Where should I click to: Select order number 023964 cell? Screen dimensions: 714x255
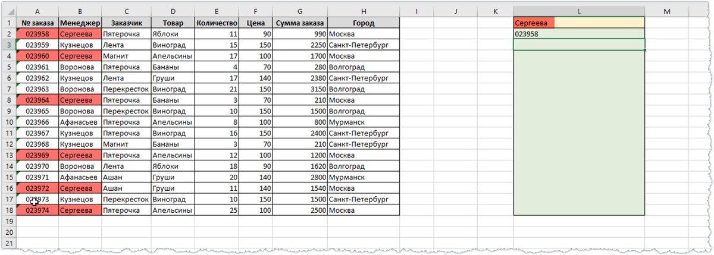(x=38, y=100)
